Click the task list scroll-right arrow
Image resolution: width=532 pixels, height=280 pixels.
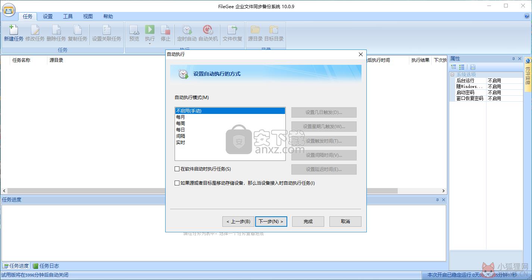[x=444, y=191]
